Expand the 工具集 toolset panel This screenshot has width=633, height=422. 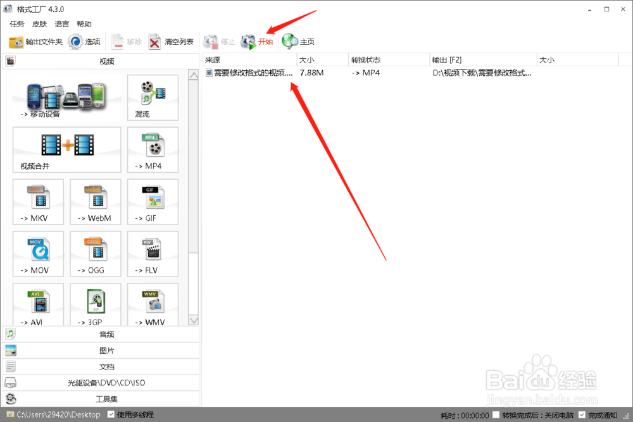click(x=101, y=399)
